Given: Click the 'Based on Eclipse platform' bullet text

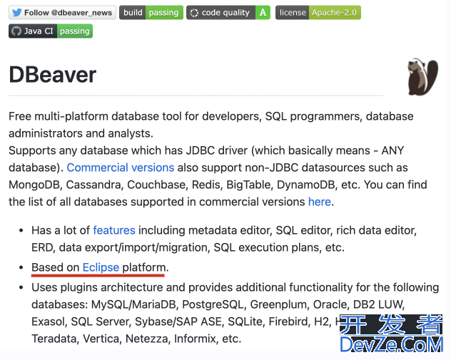Looking at the screenshot, I should (100, 267).
